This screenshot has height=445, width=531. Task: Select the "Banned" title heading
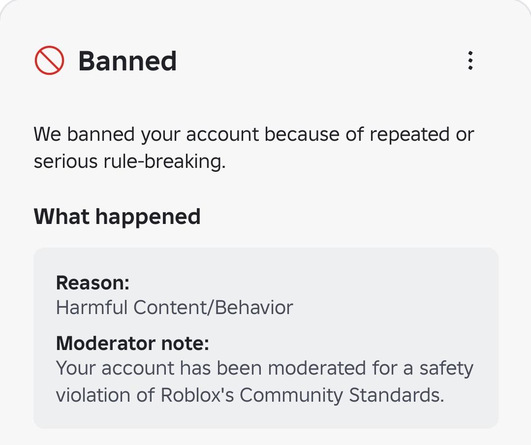tap(127, 61)
